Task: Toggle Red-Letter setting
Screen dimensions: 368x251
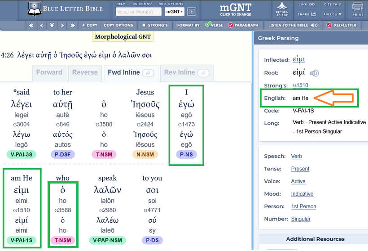Action: click(x=342, y=25)
